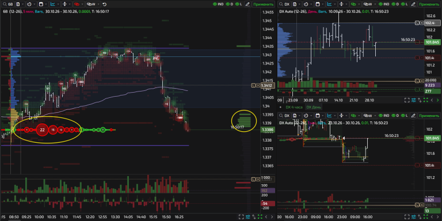Click W window link icon in 6B chart

coord(91,4)
